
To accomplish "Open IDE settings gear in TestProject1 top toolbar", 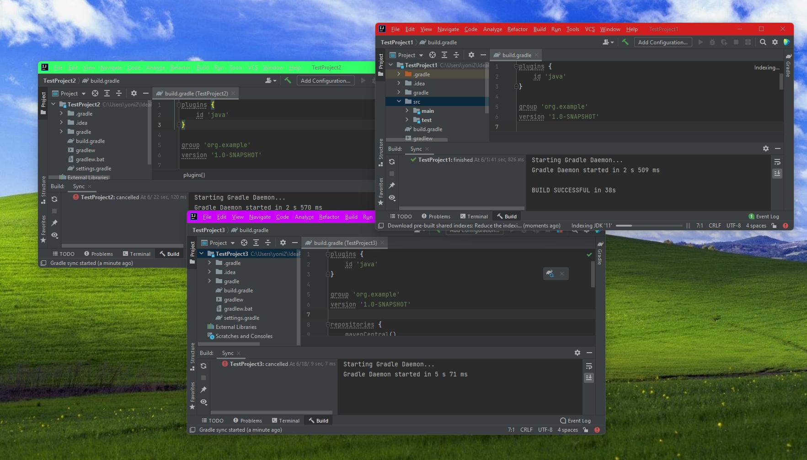I will [775, 42].
